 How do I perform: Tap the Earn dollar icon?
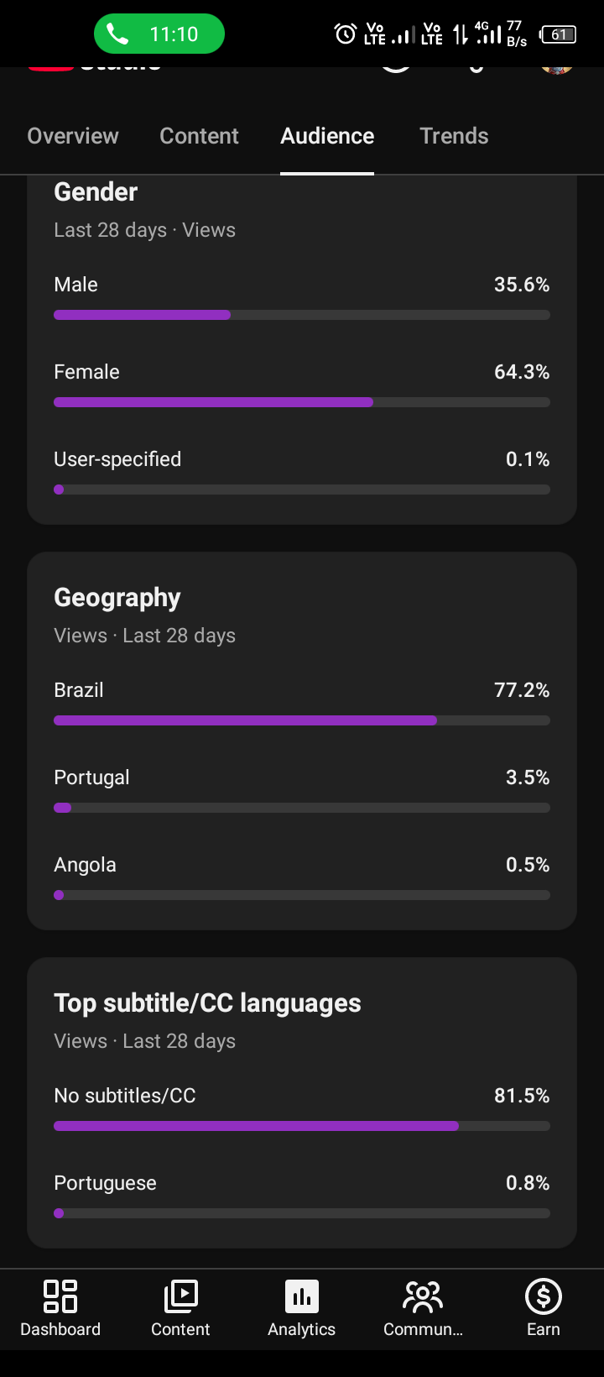click(544, 1296)
